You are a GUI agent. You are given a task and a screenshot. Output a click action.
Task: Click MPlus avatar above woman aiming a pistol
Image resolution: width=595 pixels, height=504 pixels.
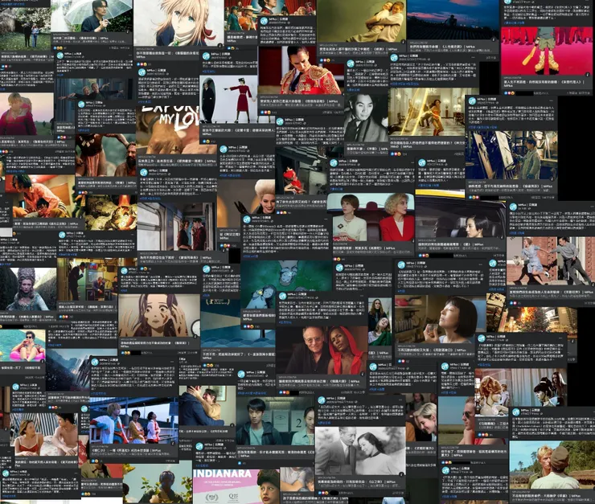click(206, 55)
